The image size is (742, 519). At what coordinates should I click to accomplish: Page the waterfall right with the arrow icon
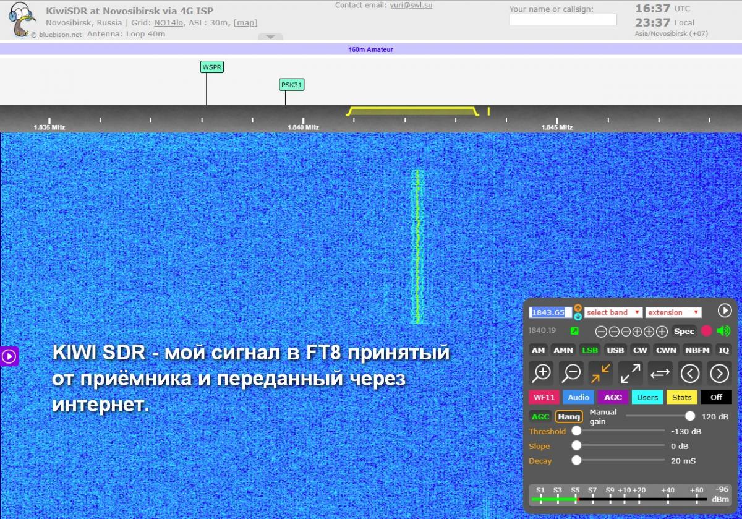[x=719, y=372]
